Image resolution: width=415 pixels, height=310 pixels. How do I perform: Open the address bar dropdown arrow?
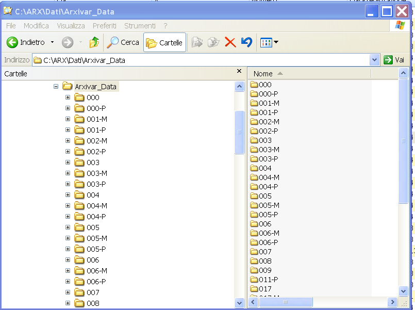tap(375, 60)
